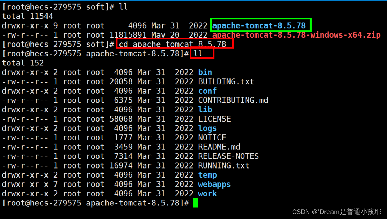Click the 'total 11544' line
The image size is (387, 219).
[27, 16]
